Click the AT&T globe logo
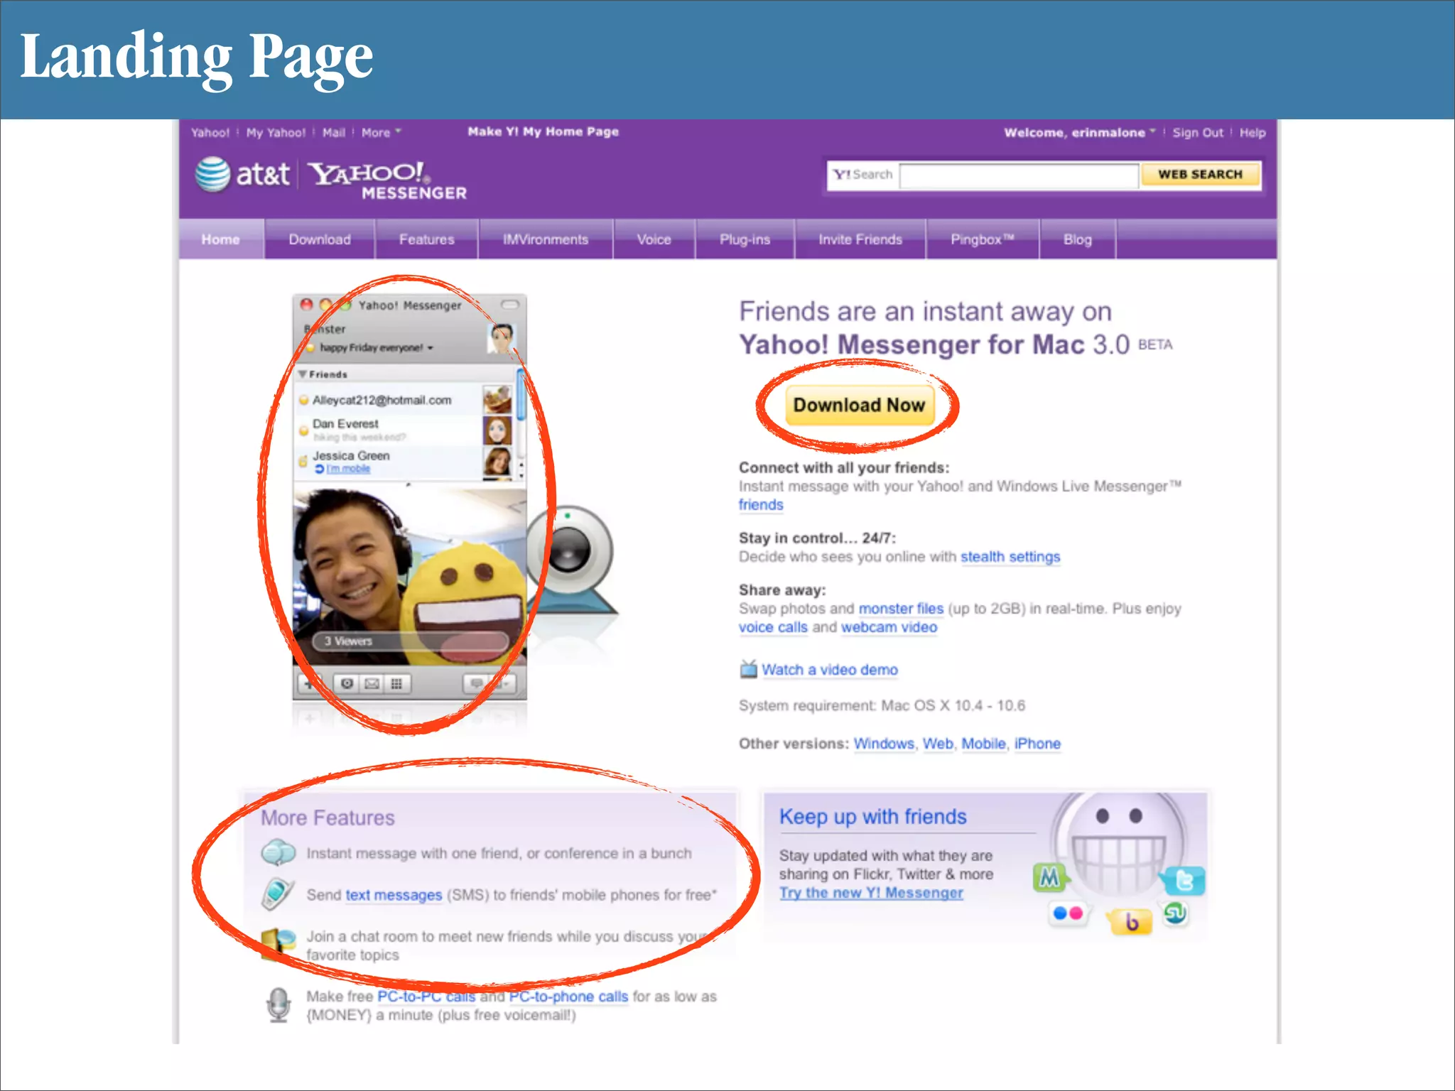 tap(212, 174)
